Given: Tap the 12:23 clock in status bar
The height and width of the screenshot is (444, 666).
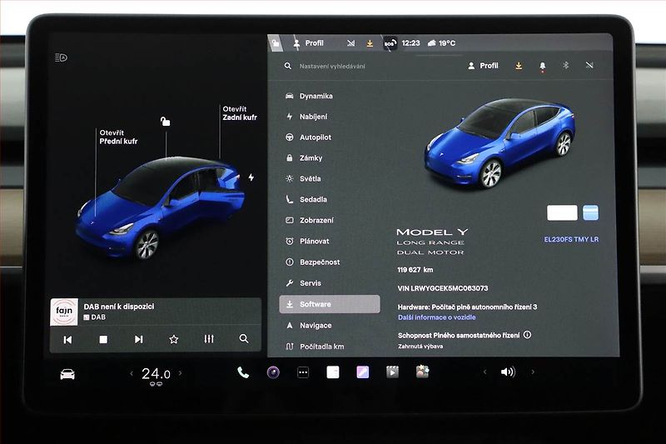Looking at the screenshot, I should (410, 43).
